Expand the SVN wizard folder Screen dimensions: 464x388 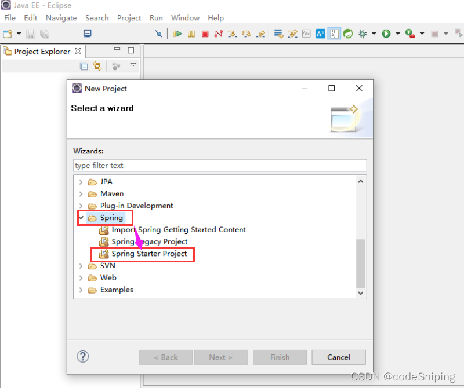[81, 266]
